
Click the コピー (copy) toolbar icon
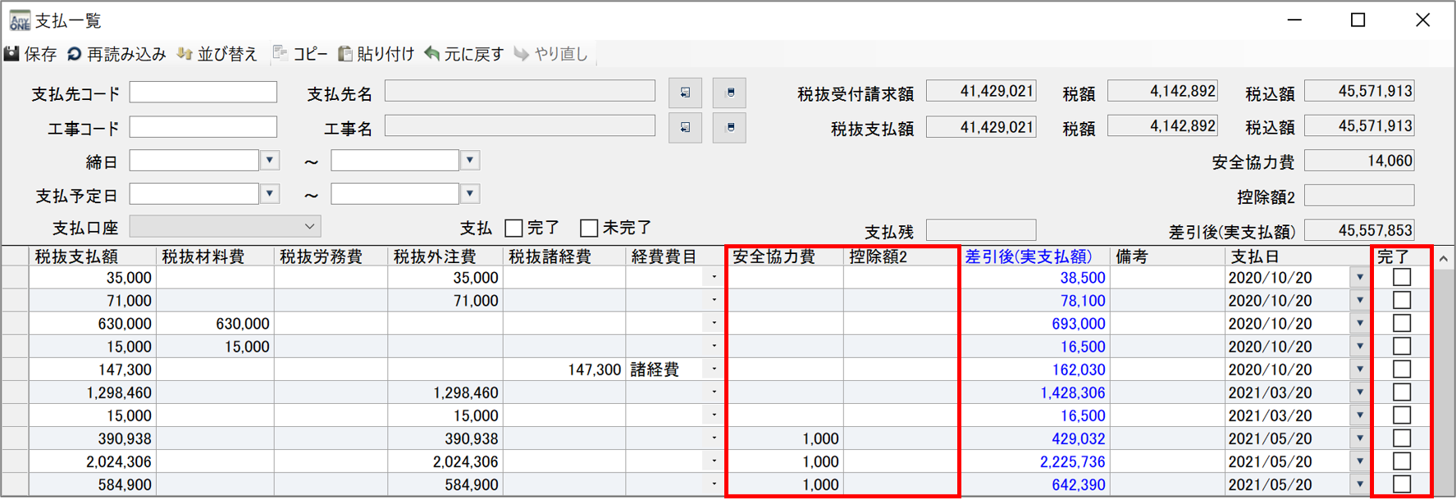281,54
